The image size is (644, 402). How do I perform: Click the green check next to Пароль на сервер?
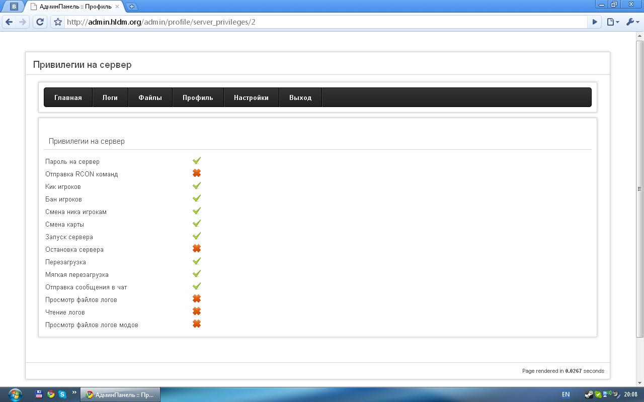coord(197,161)
